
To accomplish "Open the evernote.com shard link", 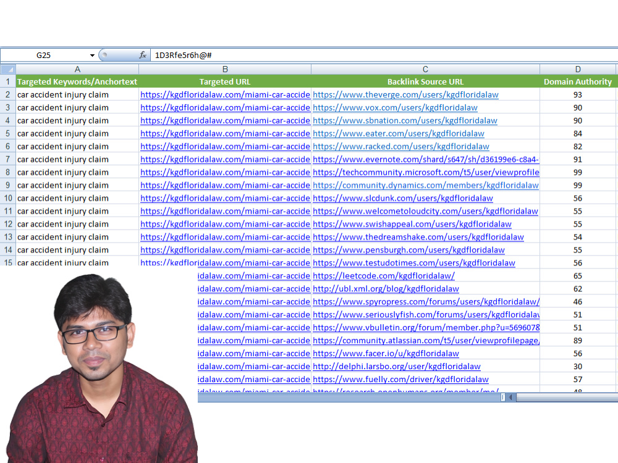I will (426, 159).
